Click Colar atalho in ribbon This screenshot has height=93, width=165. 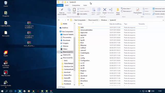coord(82,14)
